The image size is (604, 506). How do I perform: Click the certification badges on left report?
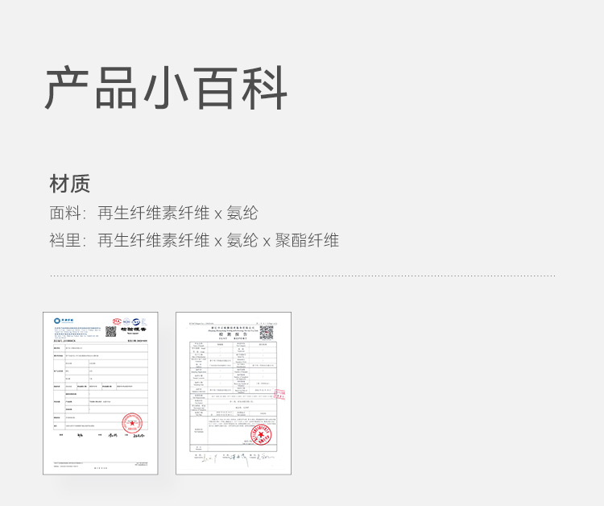[x=130, y=321]
